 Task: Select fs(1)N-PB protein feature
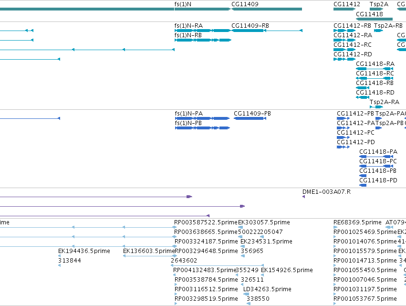(x=202, y=128)
